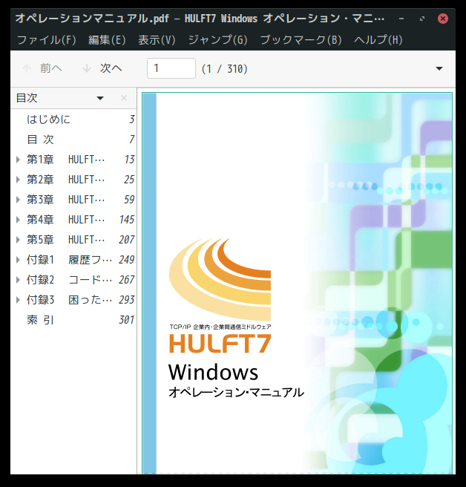Minimize the PDF viewer window

click(401, 19)
